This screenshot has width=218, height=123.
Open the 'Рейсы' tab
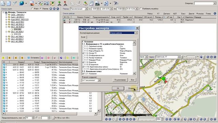point(150,14)
